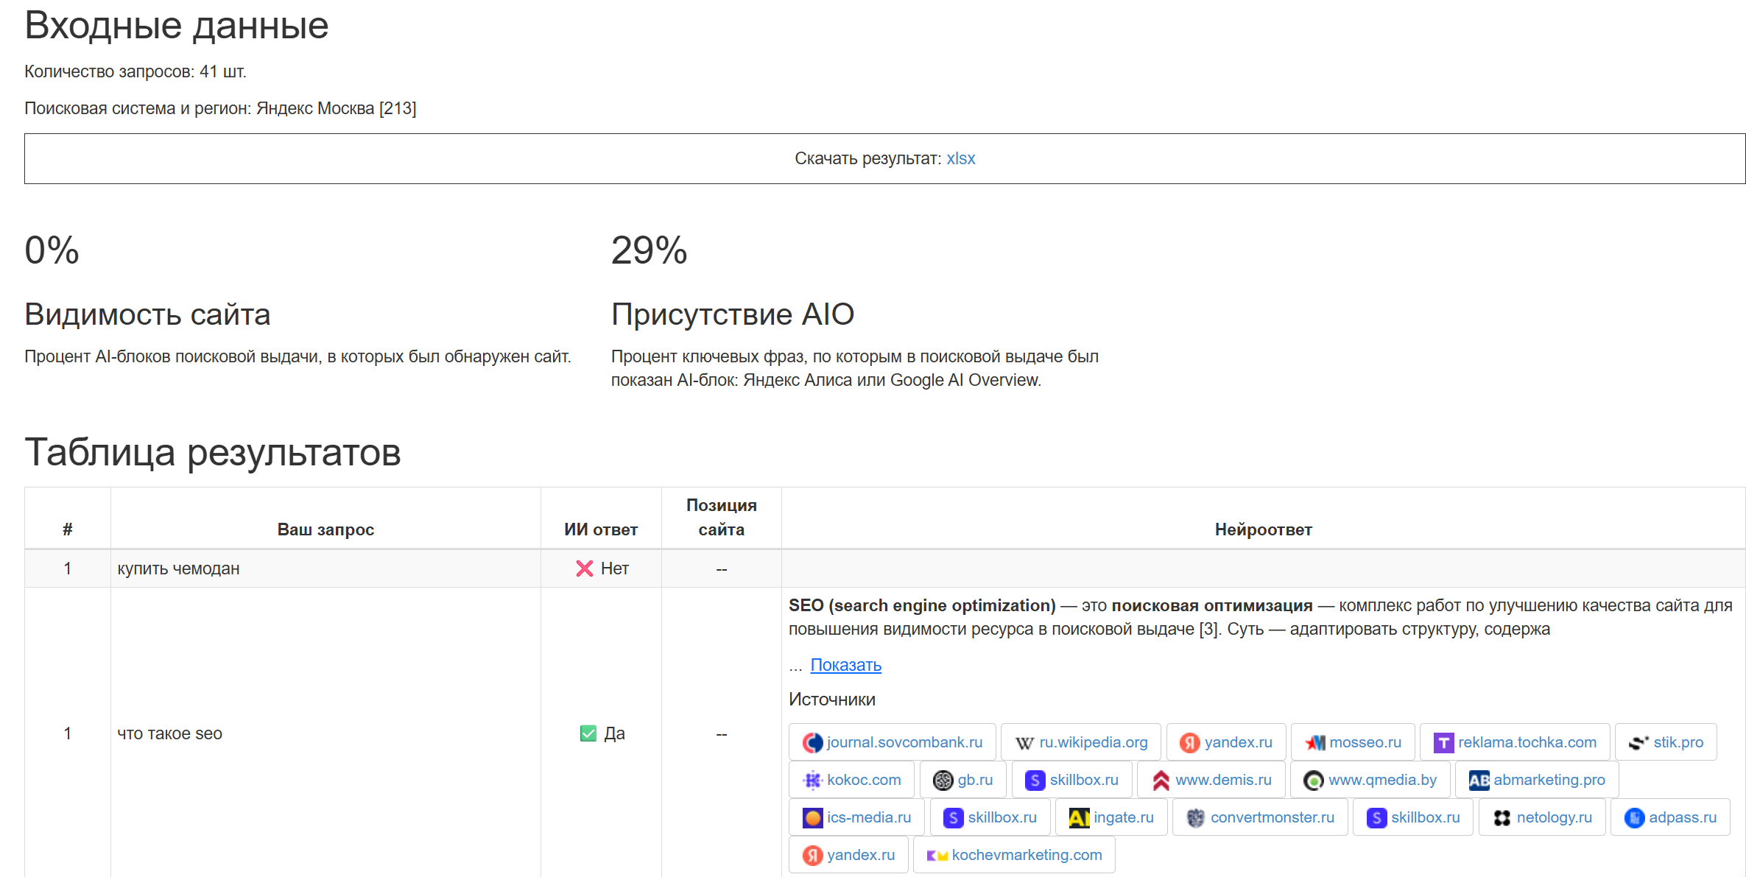1746x877 pixels.
Task: Click the kochevmarketing.com source chip
Action: tap(1014, 854)
